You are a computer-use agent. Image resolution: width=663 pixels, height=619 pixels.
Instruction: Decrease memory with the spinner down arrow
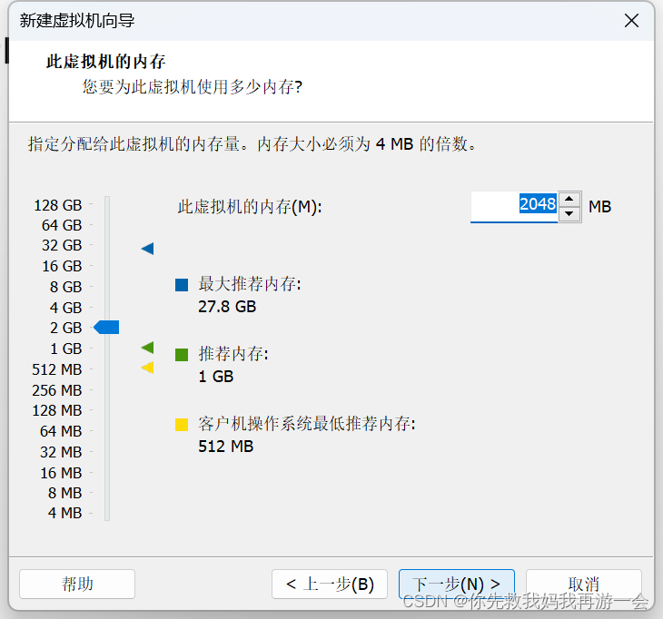pos(569,214)
